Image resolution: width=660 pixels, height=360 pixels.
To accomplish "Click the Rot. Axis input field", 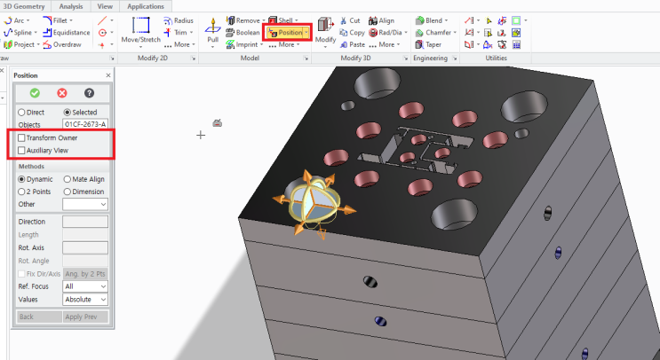I will [x=85, y=248].
